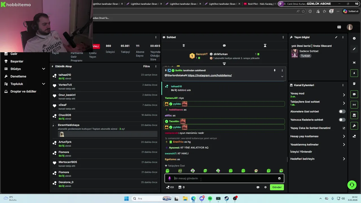Toggle Abonelere özel sohbet switch

342,112
